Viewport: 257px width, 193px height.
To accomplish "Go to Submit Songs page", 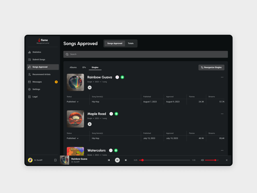I will pyautogui.click(x=43, y=60).
